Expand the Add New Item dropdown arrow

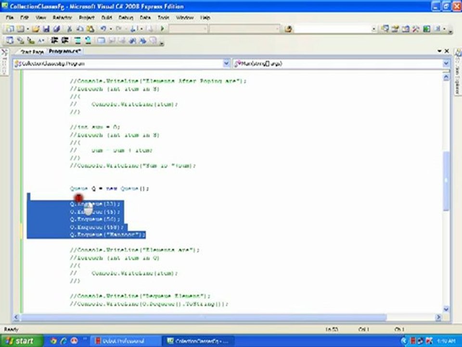[x=28, y=29]
